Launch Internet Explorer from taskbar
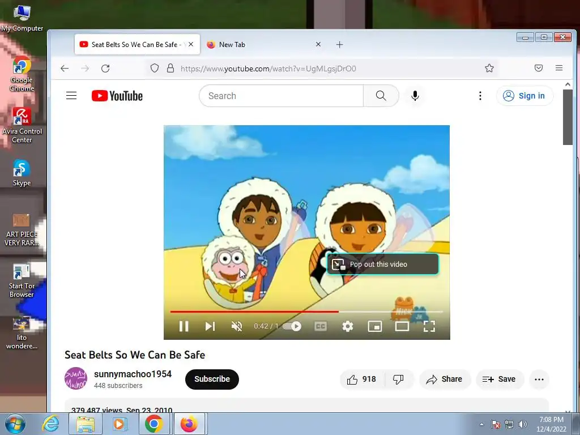The width and height of the screenshot is (580, 435). [x=50, y=424]
